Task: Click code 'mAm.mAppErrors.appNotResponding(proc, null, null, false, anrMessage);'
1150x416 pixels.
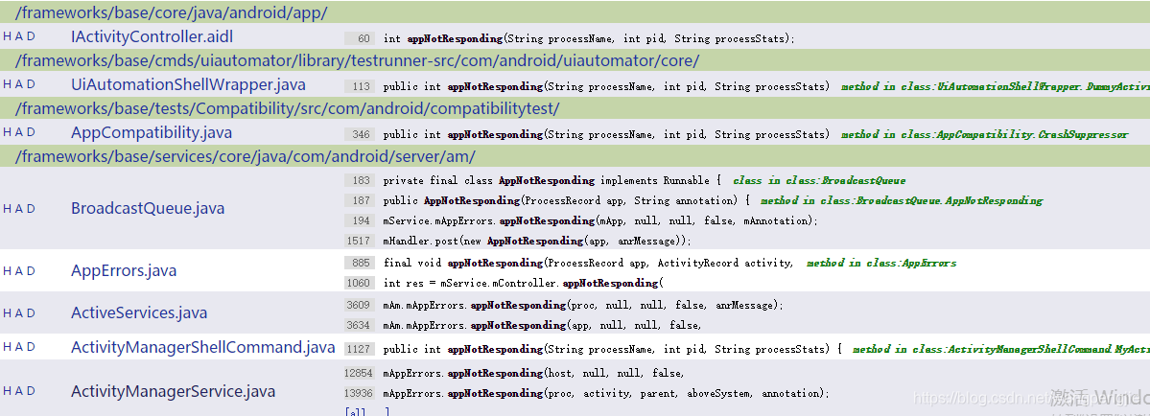Action: pyautogui.click(x=583, y=305)
